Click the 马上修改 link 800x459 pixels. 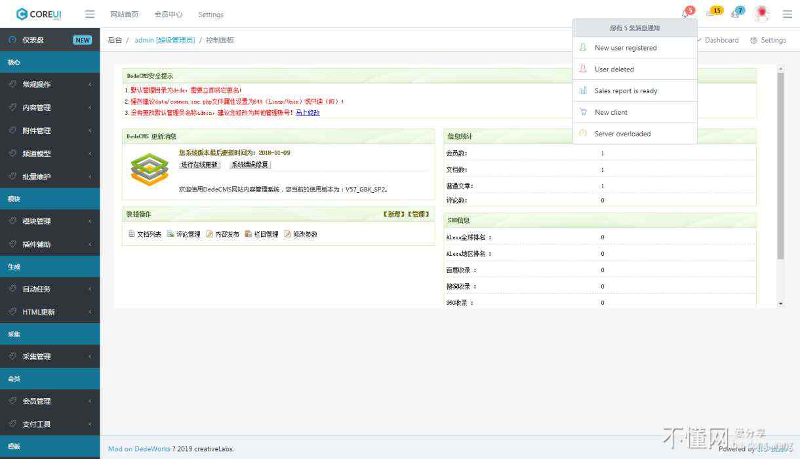tap(308, 113)
